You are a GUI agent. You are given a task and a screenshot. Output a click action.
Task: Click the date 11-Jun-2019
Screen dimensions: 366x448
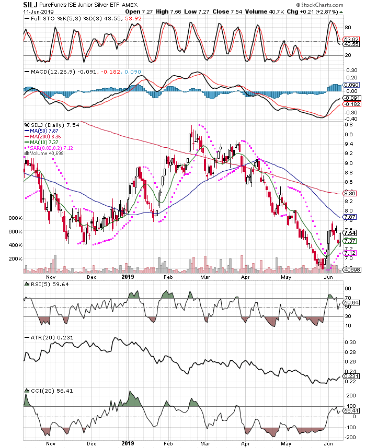(39, 12)
